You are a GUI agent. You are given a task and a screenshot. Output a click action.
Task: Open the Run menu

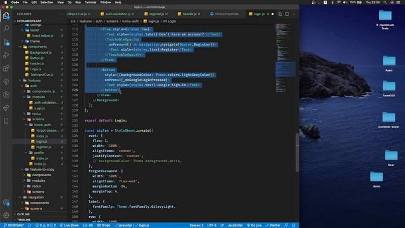(78, 3)
